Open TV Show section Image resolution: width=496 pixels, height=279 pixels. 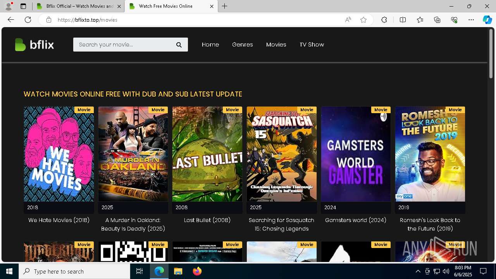click(312, 45)
